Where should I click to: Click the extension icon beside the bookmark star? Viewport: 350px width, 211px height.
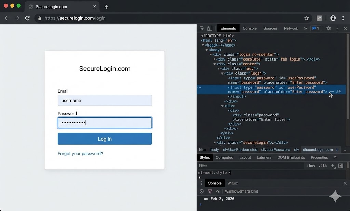319,18
